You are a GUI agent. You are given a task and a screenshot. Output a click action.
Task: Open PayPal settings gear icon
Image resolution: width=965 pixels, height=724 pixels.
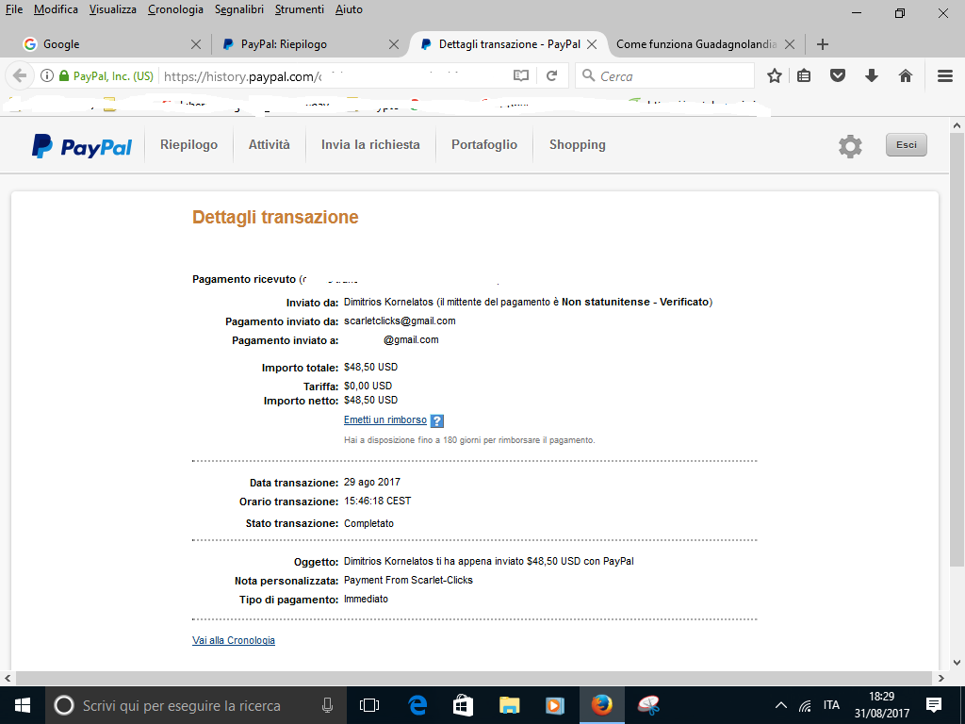(x=850, y=146)
